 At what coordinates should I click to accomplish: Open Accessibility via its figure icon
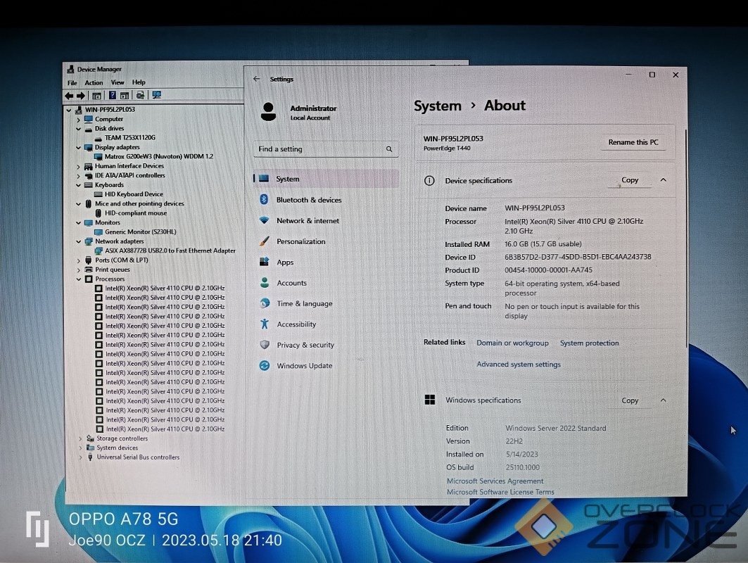tap(265, 324)
